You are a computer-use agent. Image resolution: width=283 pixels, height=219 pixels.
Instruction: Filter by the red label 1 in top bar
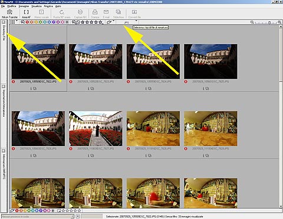(x=27, y=22)
